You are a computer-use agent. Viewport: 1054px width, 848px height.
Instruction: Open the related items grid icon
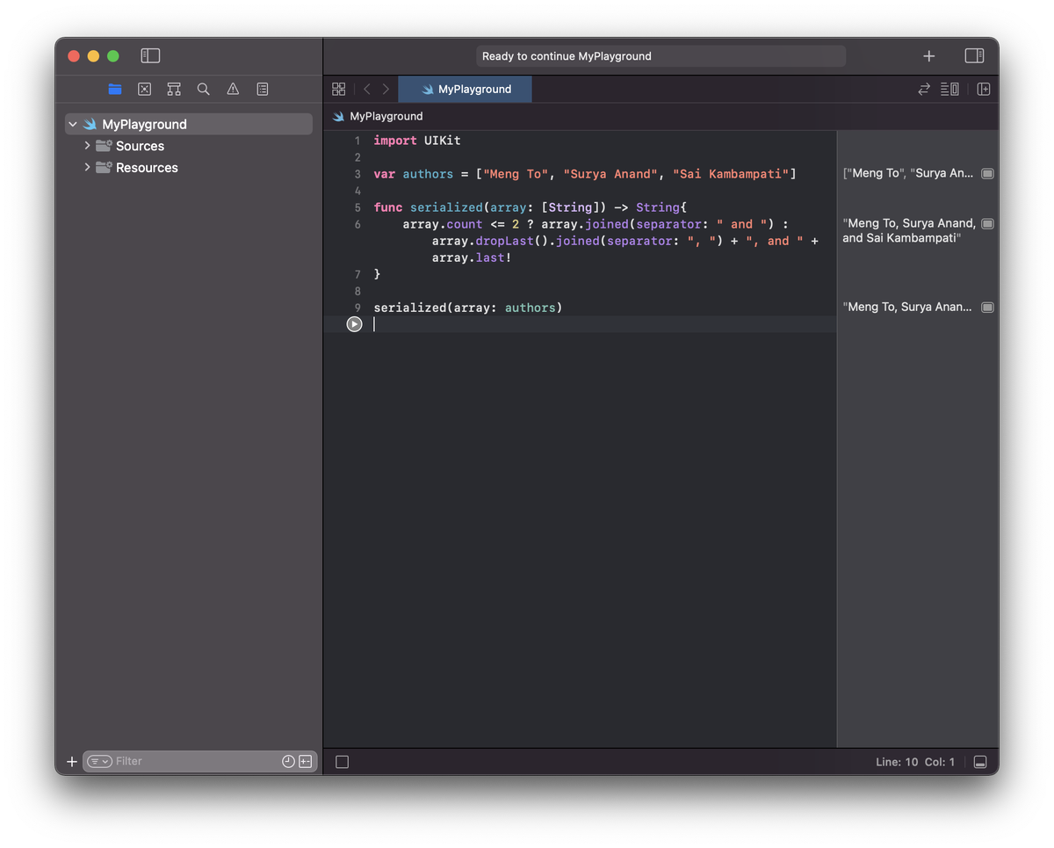338,89
